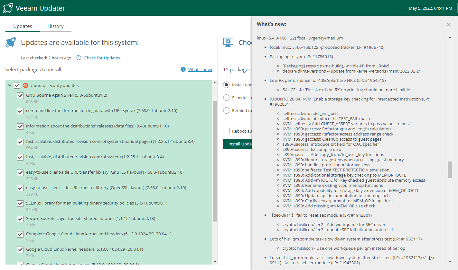Click 'Low RX performance for 40G Solarflare NICs' entry
The height and width of the screenshot is (270, 458).
tap(328, 80)
